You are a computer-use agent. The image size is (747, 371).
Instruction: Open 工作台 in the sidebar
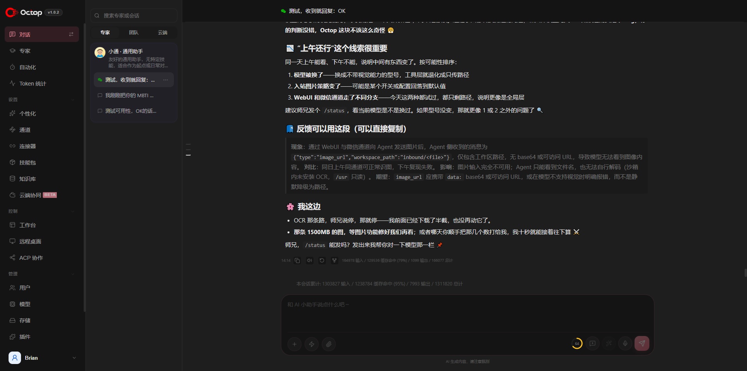[x=42, y=225]
